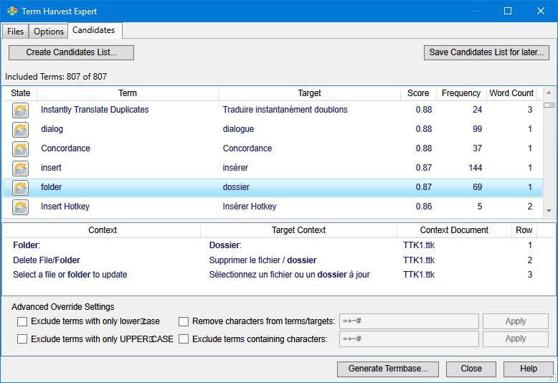The width and height of the screenshot is (558, 383).
Task: Apply remove characters setting
Action: [x=515, y=321]
